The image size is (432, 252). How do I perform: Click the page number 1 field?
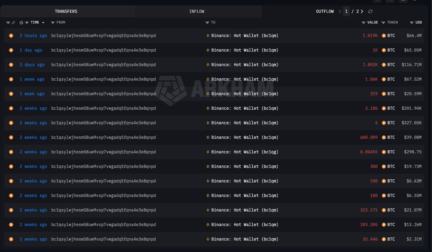pos(346,12)
